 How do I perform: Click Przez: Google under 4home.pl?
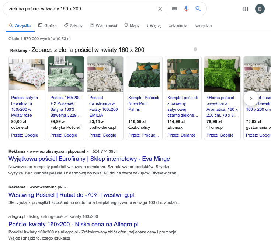(x=220, y=135)
